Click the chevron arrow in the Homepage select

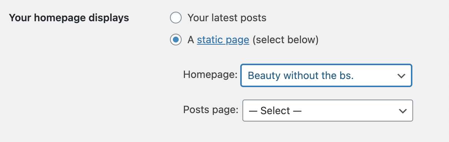(x=401, y=76)
